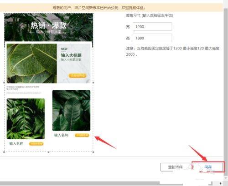Click the 保存 save button
The image size is (228, 186).
208,167
